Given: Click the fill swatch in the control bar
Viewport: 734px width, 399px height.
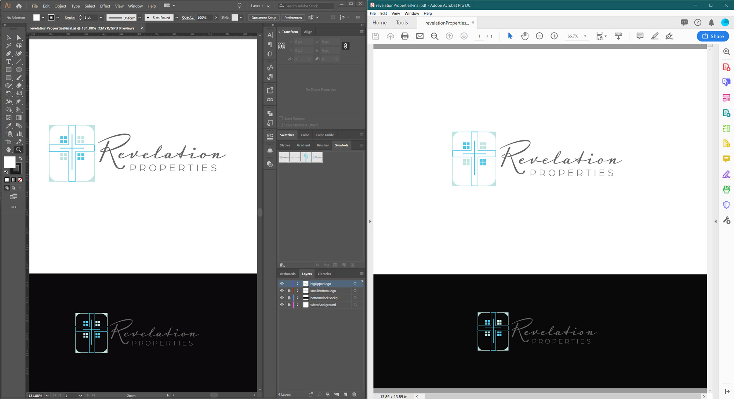Looking at the screenshot, I should pyautogui.click(x=36, y=18).
